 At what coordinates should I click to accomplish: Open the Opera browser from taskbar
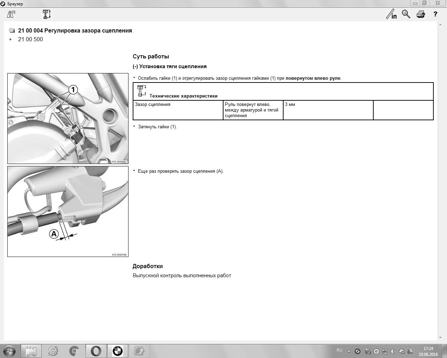click(96, 351)
